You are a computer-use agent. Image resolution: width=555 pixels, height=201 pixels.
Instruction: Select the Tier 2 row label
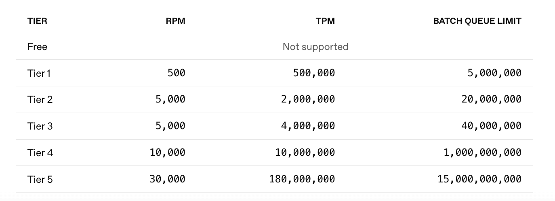(x=40, y=100)
